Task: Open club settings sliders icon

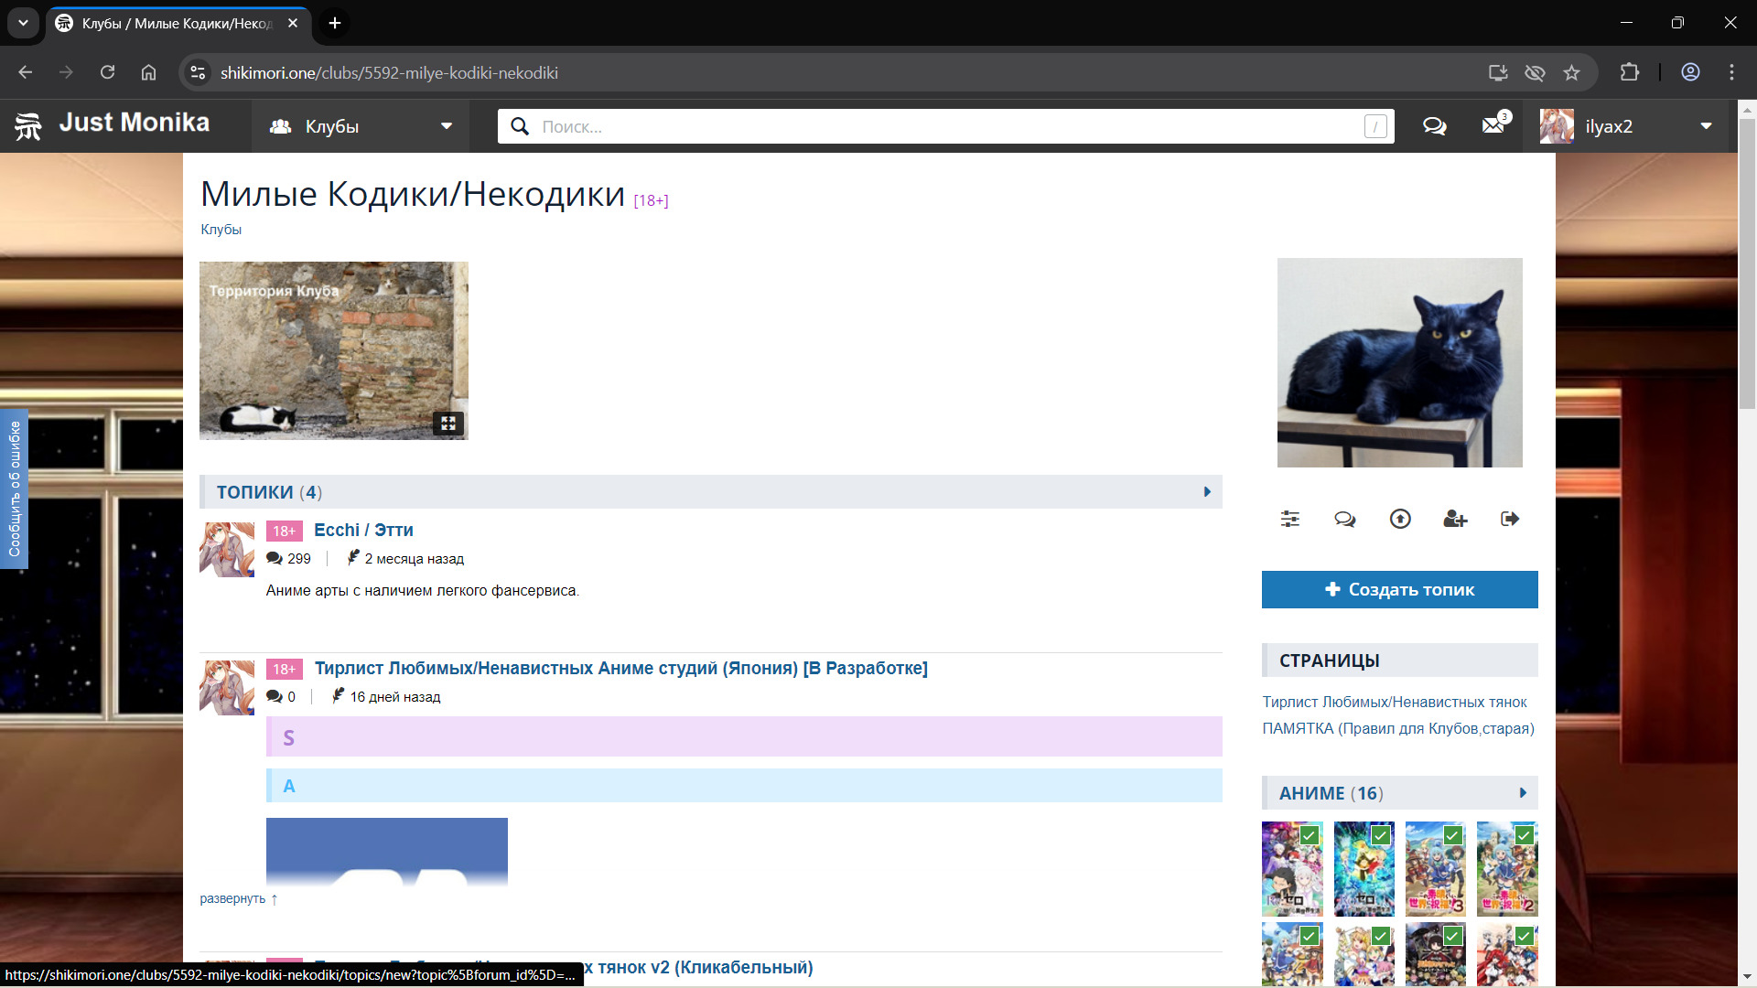Action: coord(1289,519)
